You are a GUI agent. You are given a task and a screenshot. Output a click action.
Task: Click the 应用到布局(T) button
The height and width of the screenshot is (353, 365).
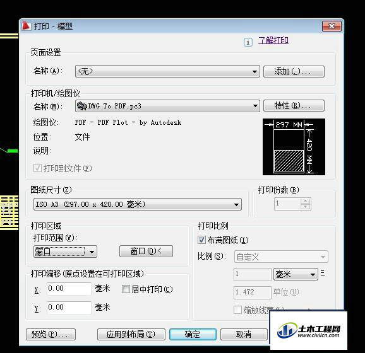[x=131, y=334]
